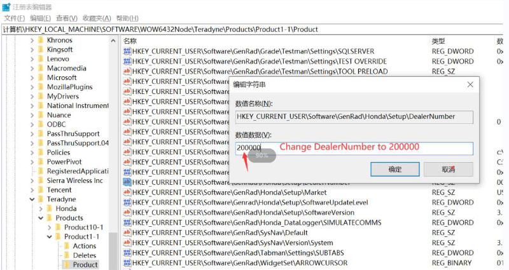Expand the Khronos tree node

point(32,41)
